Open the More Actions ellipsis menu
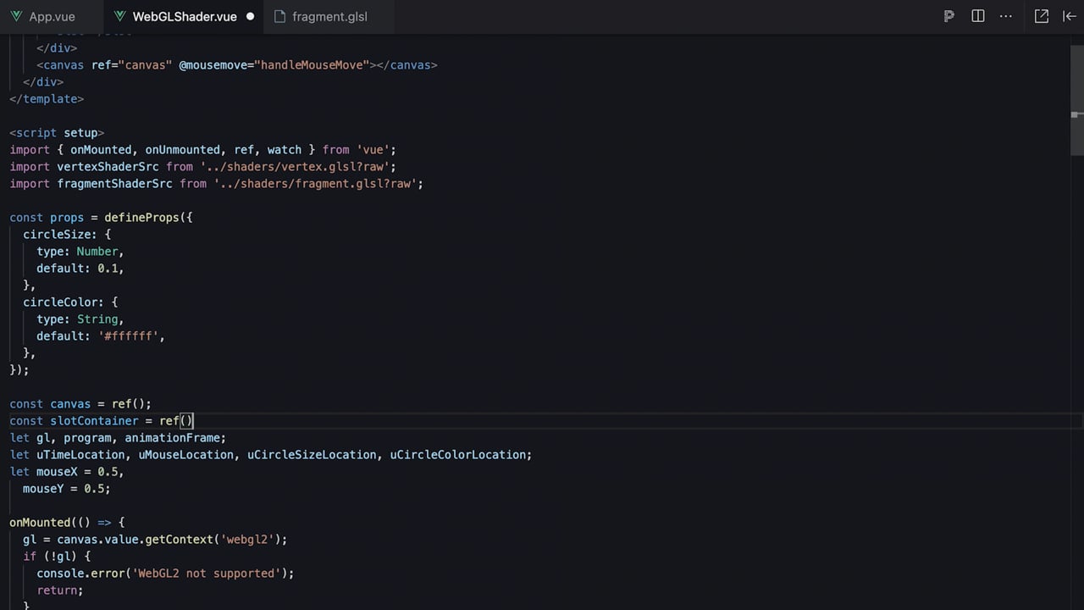The image size is (1084, 610). pyautogui.click(x=1006, y=16)
